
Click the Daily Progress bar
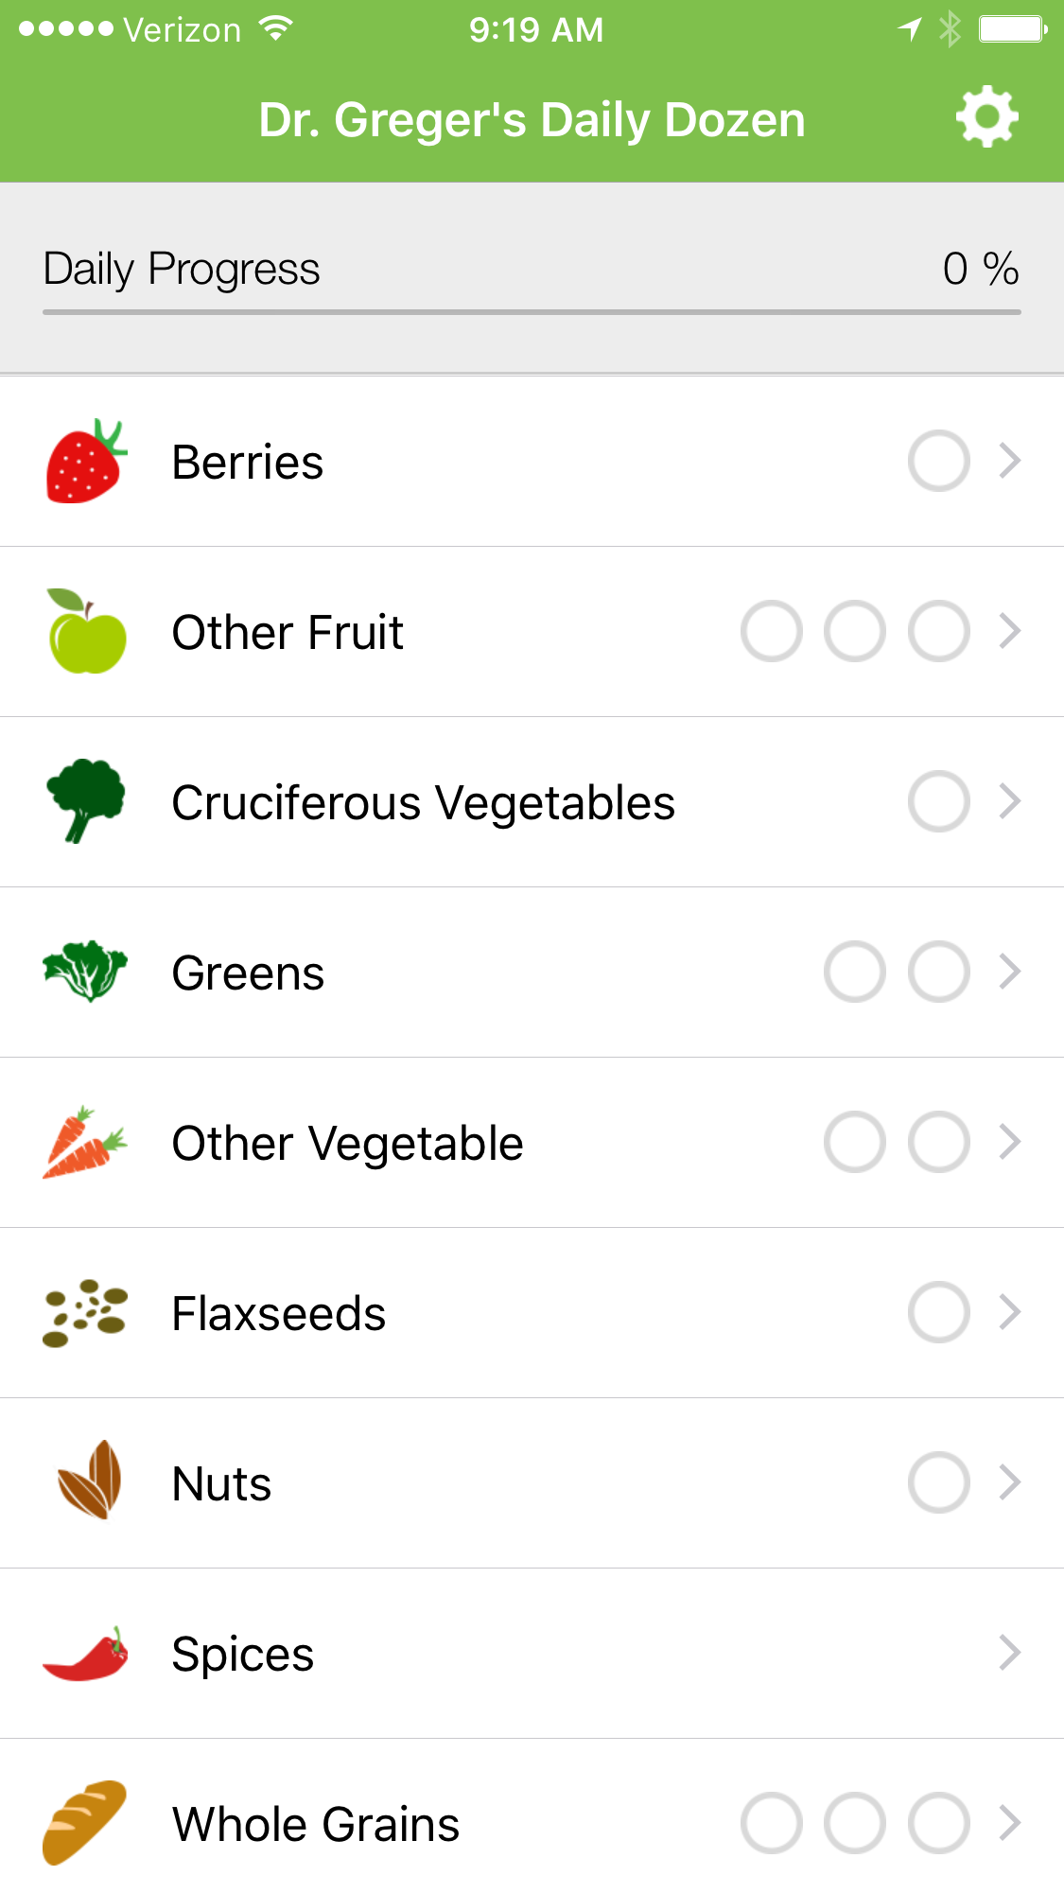(532, 312)
